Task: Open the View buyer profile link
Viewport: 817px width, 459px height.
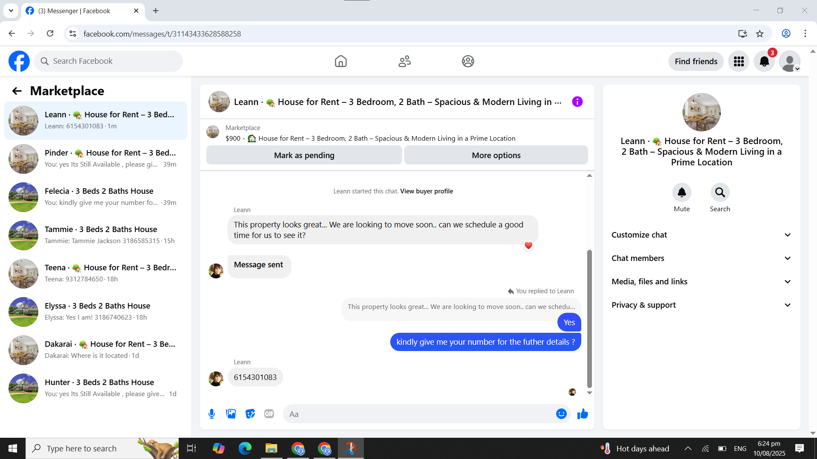Action: pos(426,191)
